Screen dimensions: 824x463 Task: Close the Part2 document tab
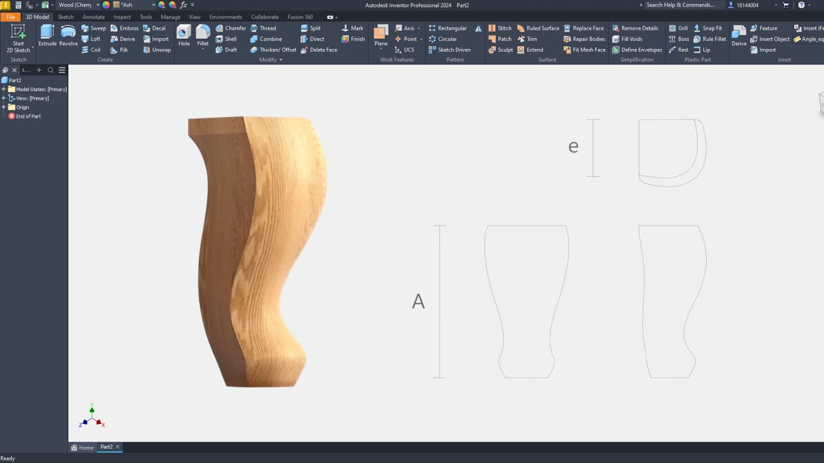click(117, 447)
